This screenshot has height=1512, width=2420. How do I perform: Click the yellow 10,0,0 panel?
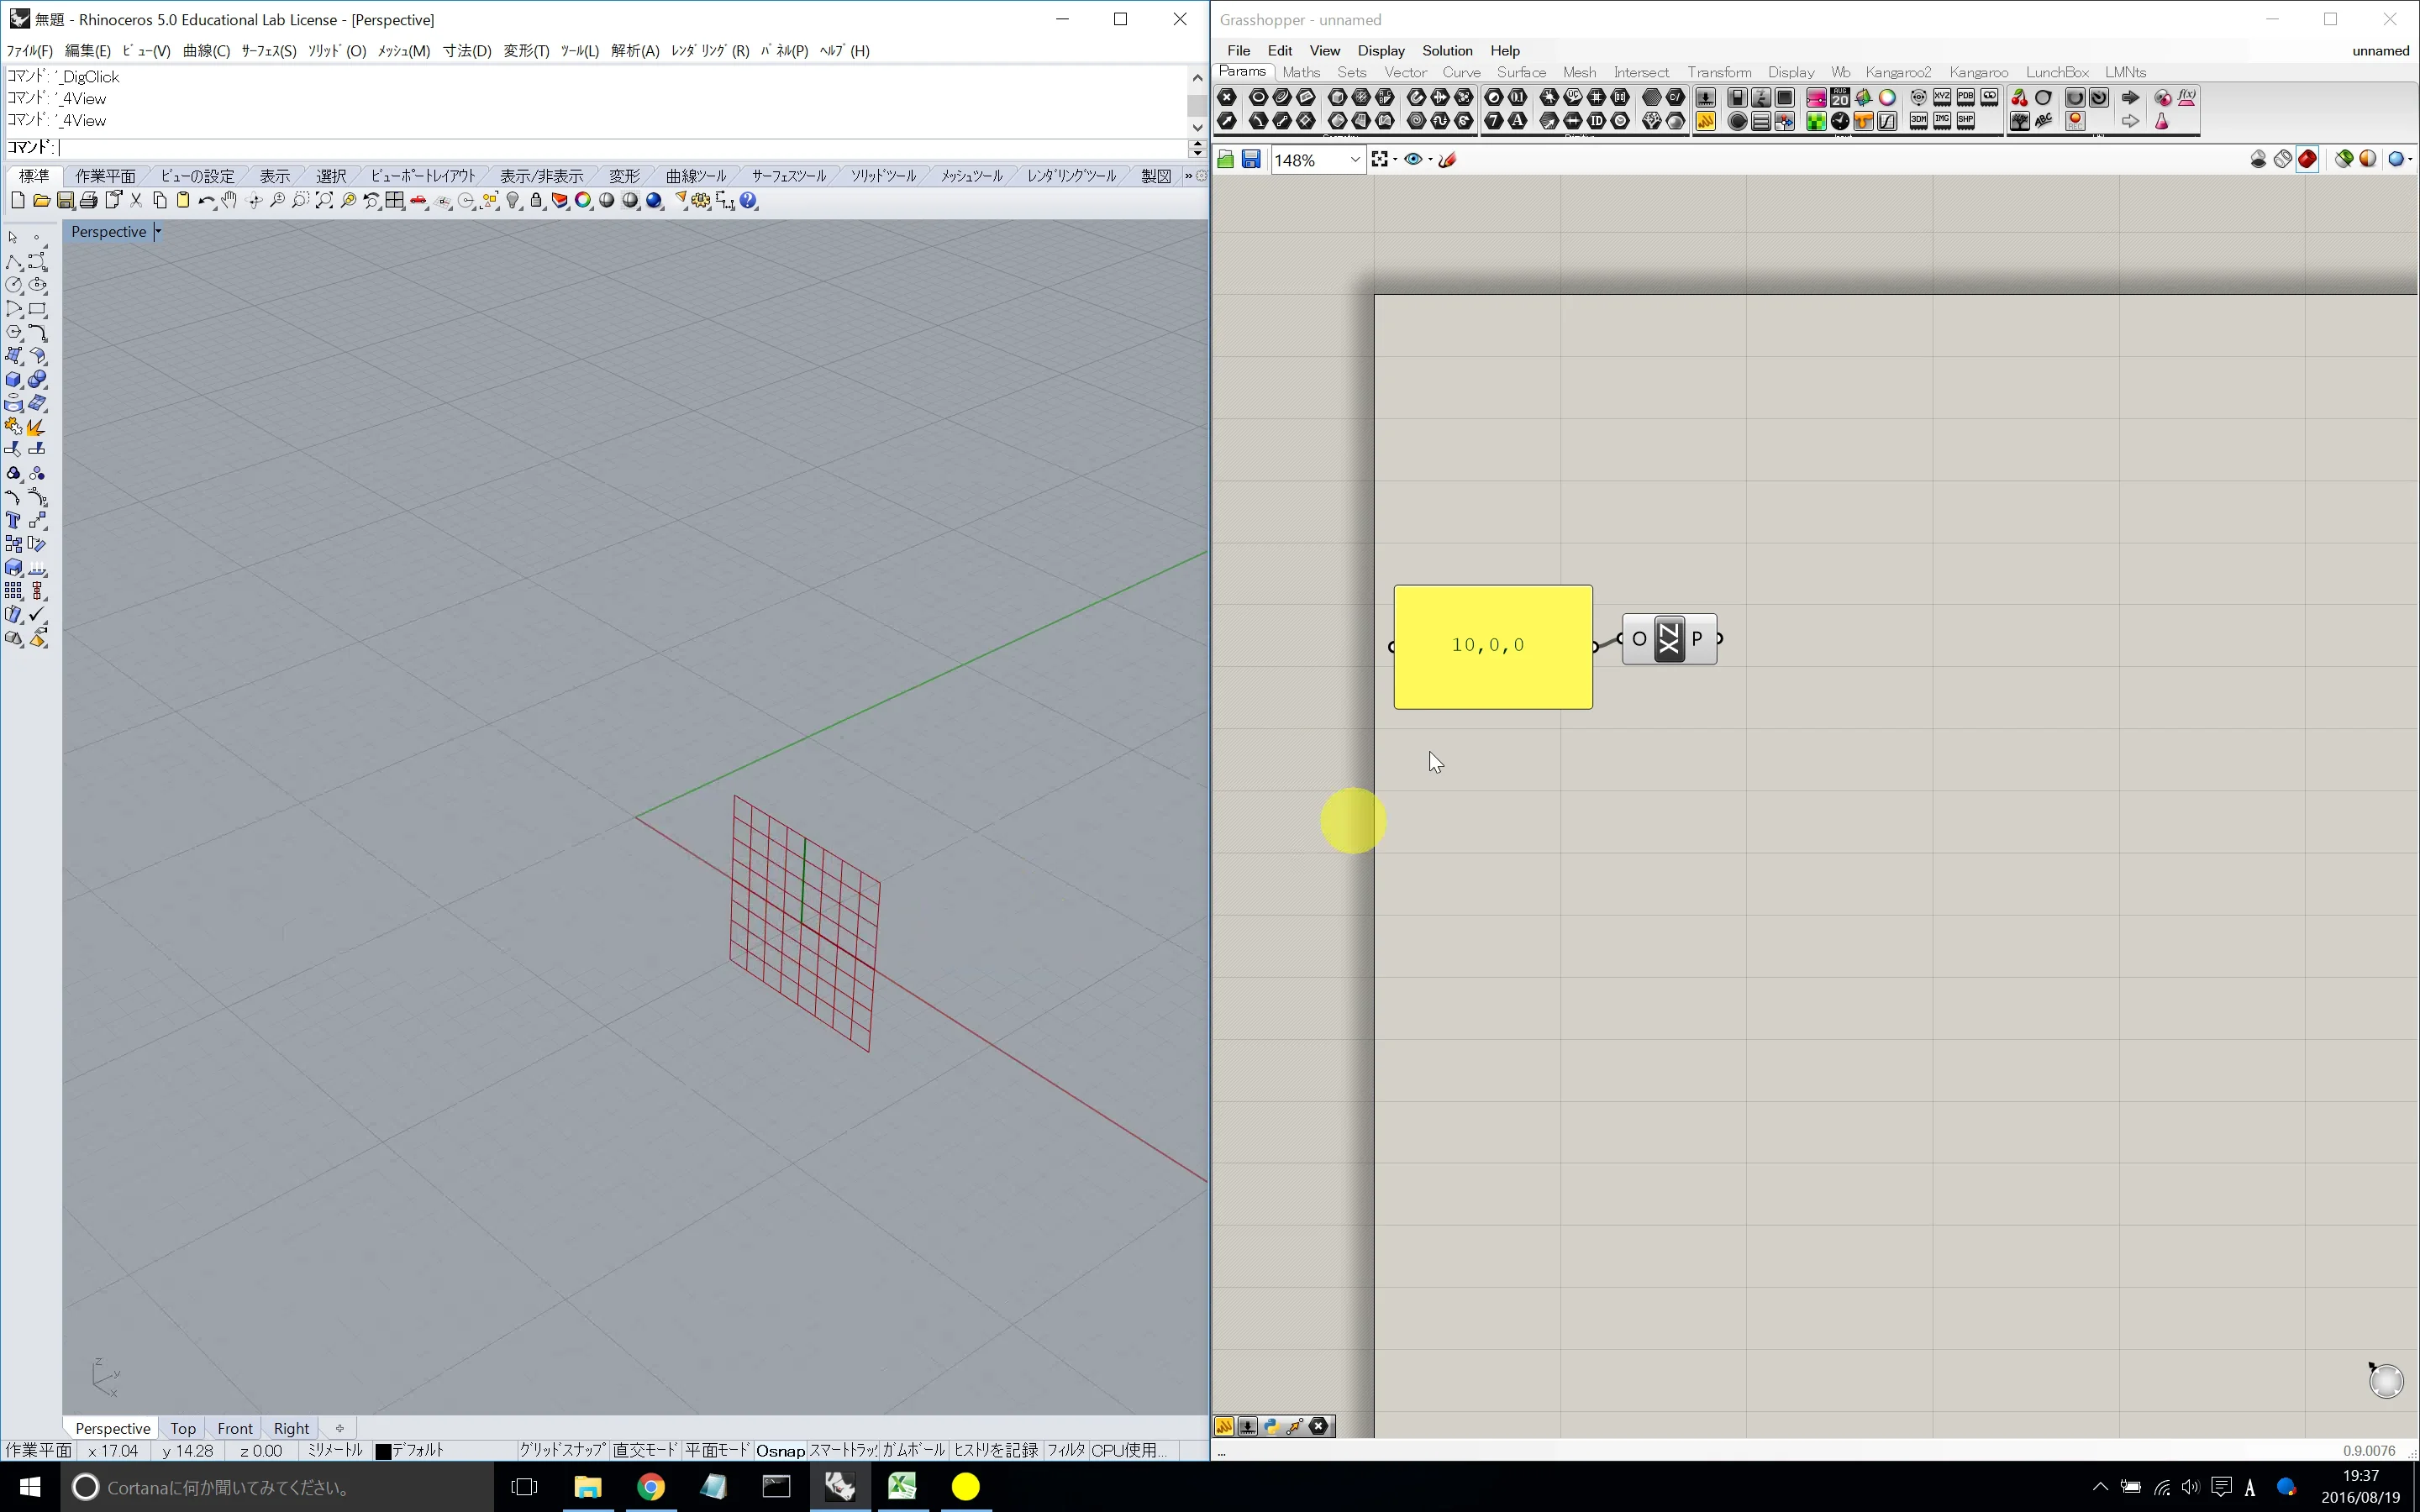point(1492,647)
